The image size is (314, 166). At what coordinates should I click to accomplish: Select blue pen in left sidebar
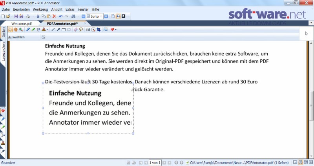[x=3, y=119]
